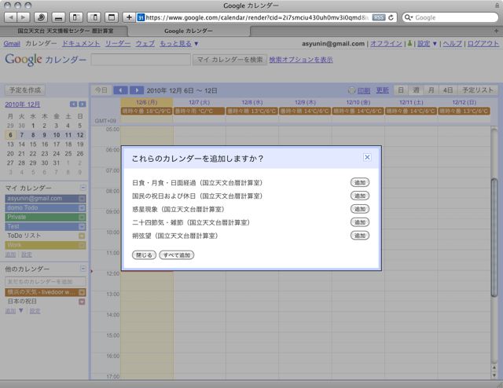Switch to 4日 view tab
503x388 pixels.
(448, 90)
